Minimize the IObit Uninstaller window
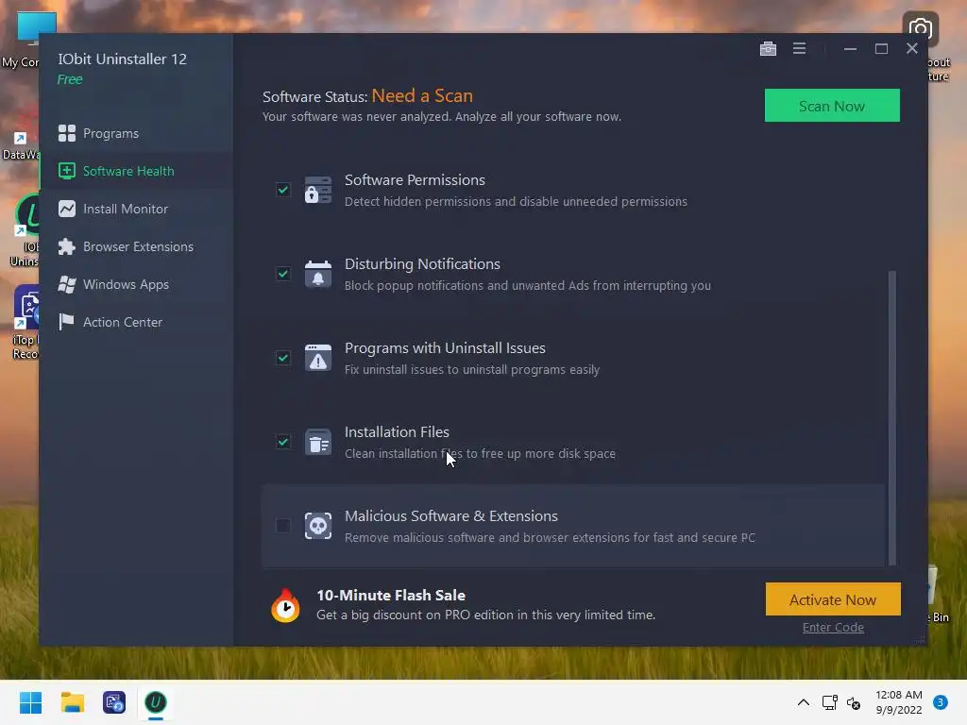 click(851, 49)
